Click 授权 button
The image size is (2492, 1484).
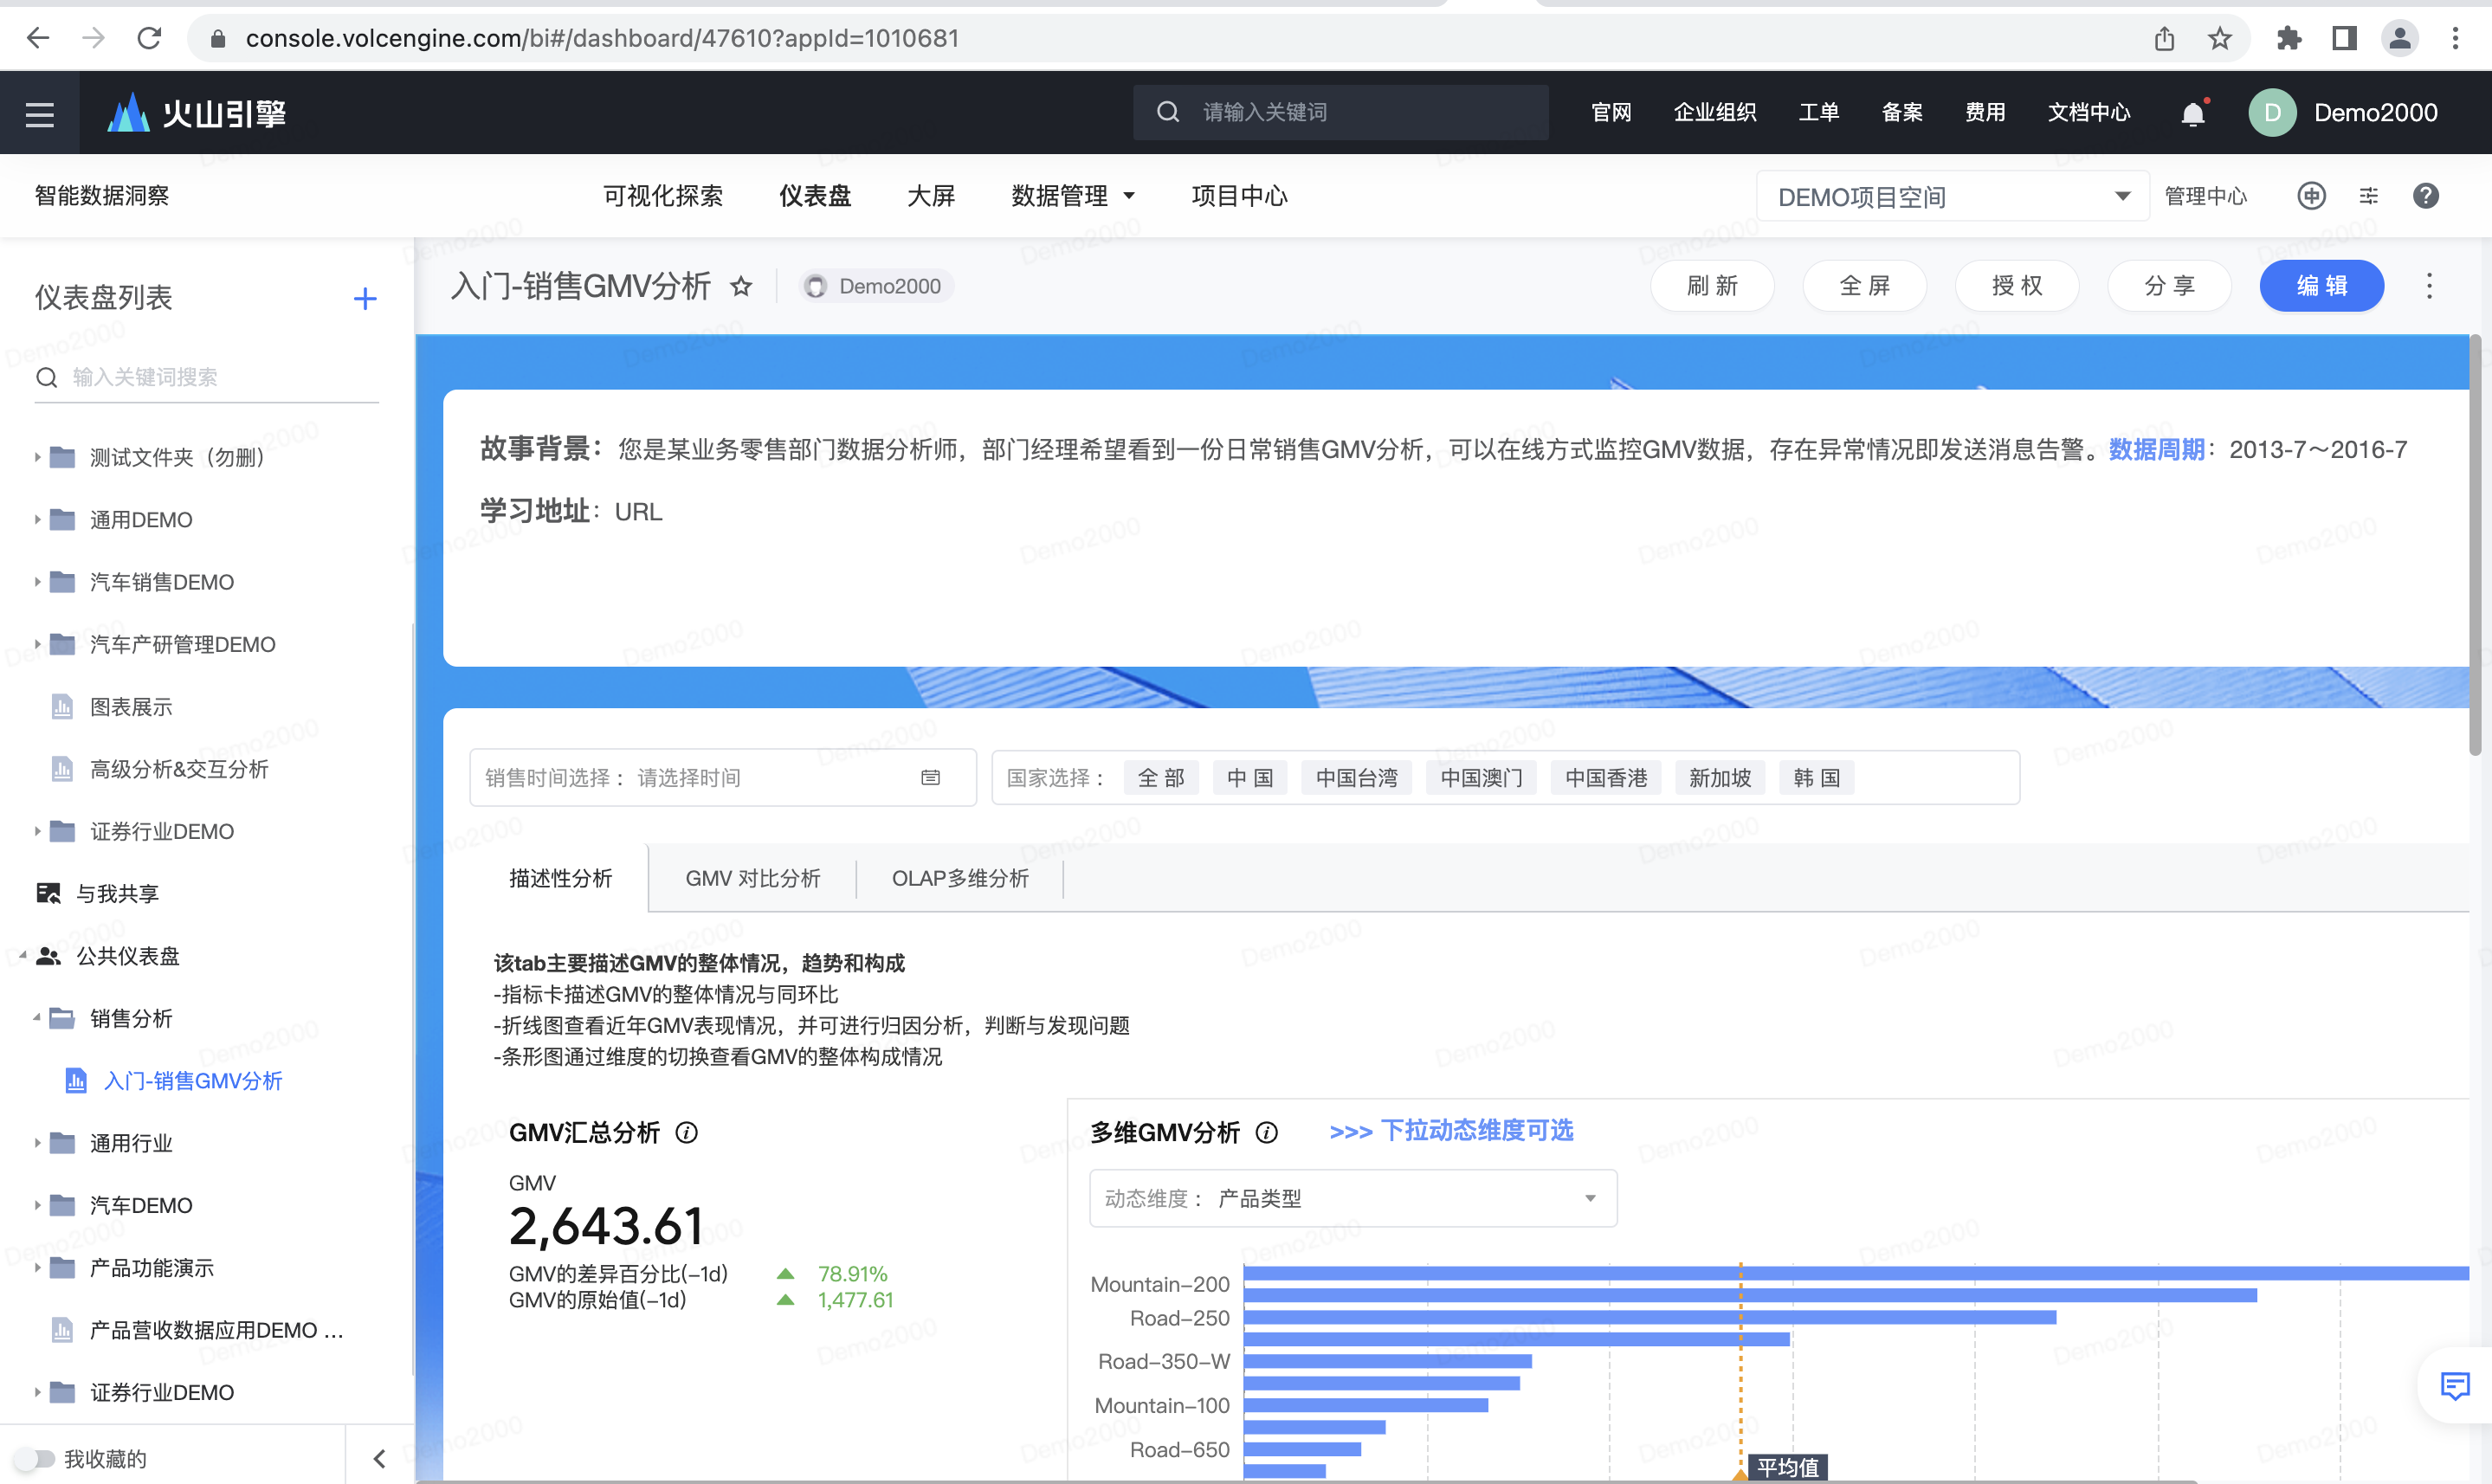tap(2017, 286)
